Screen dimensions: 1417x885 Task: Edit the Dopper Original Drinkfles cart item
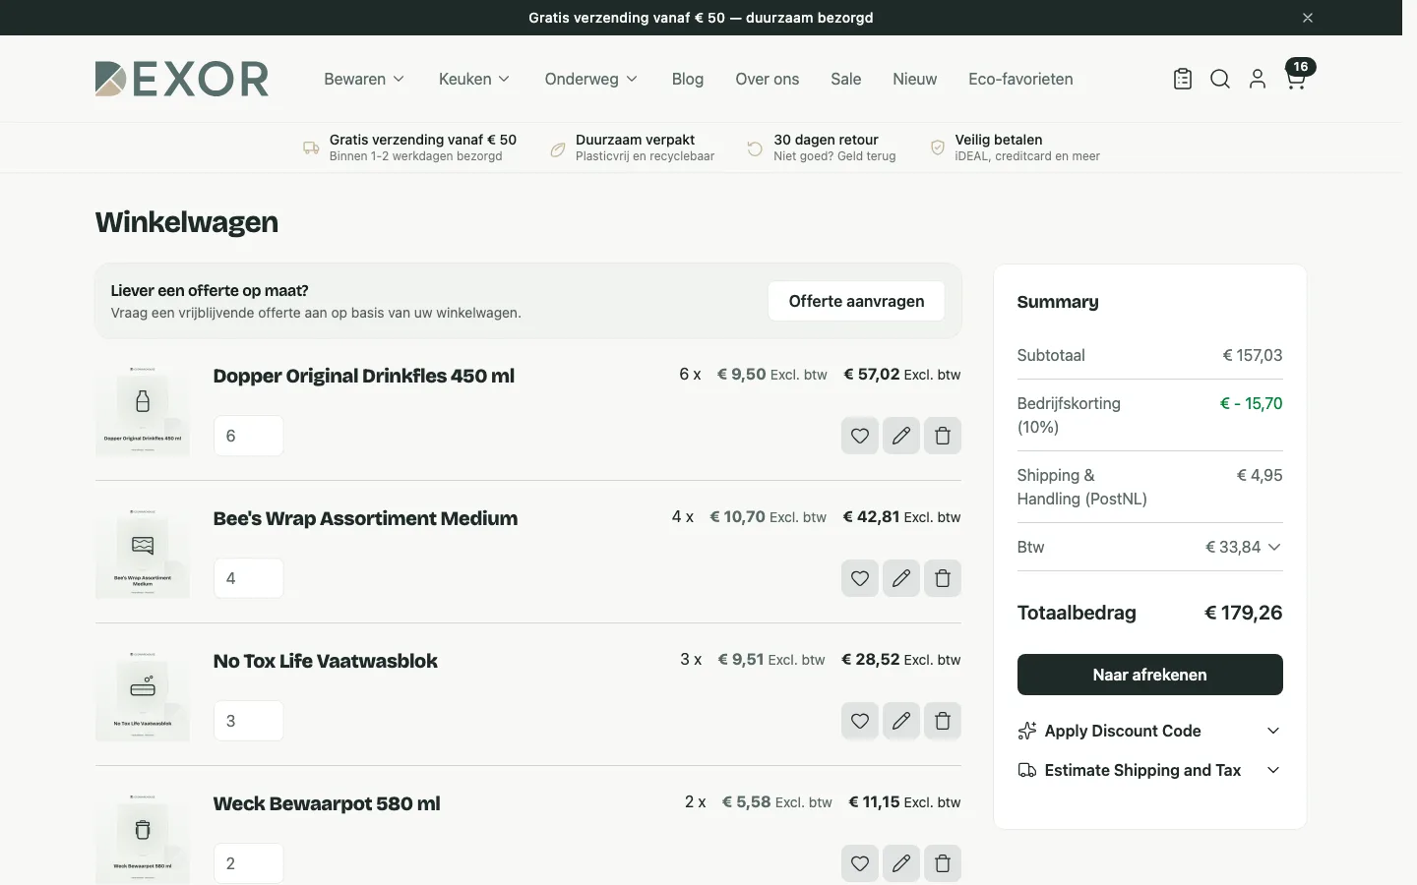click(901, 436)
